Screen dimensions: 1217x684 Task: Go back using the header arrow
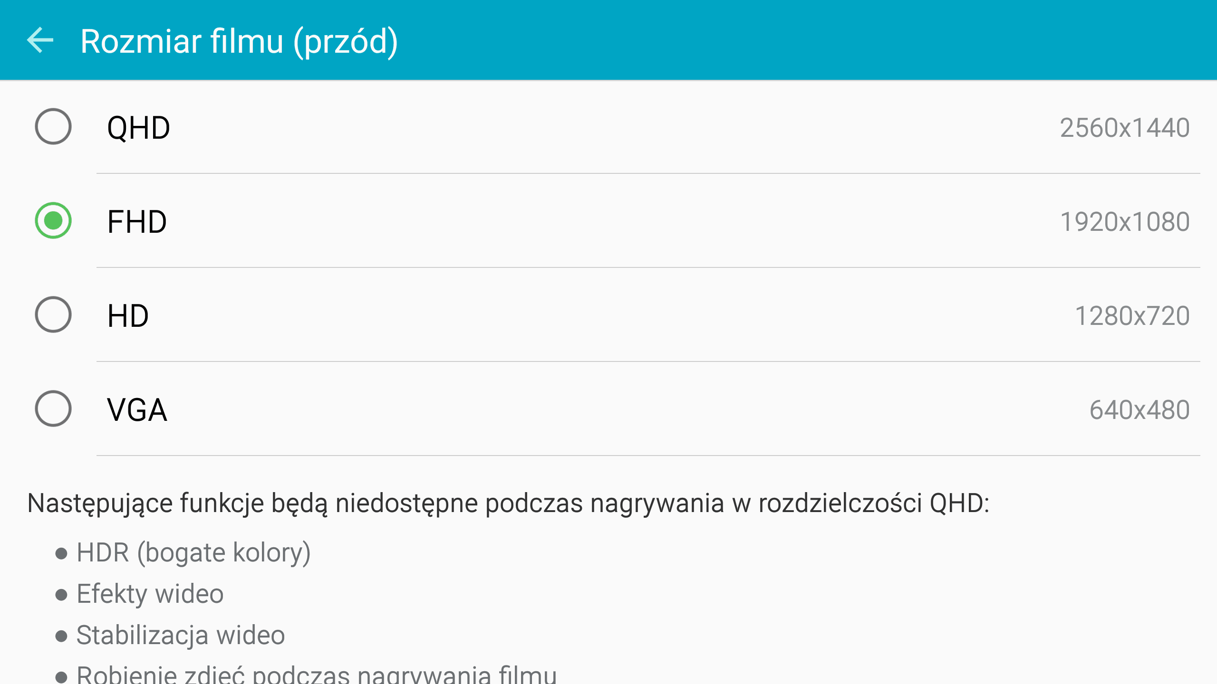coord(40,40)
